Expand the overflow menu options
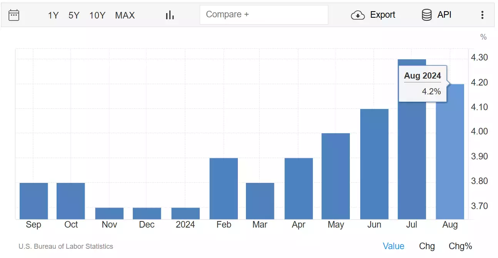The image size is (498, 258). pyautogui.click(x=482, y=15)
